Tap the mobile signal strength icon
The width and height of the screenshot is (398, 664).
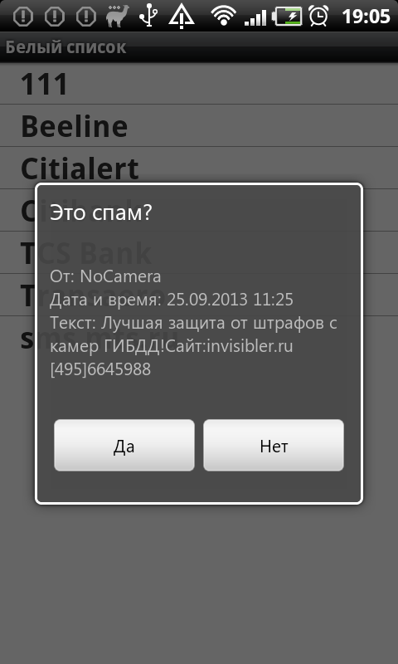[255, 17]
